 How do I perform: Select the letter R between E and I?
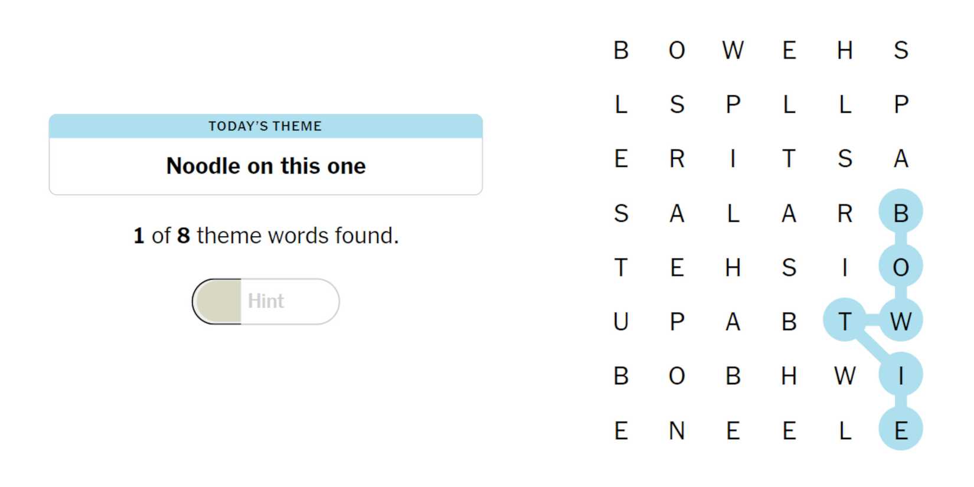(676, 159)
